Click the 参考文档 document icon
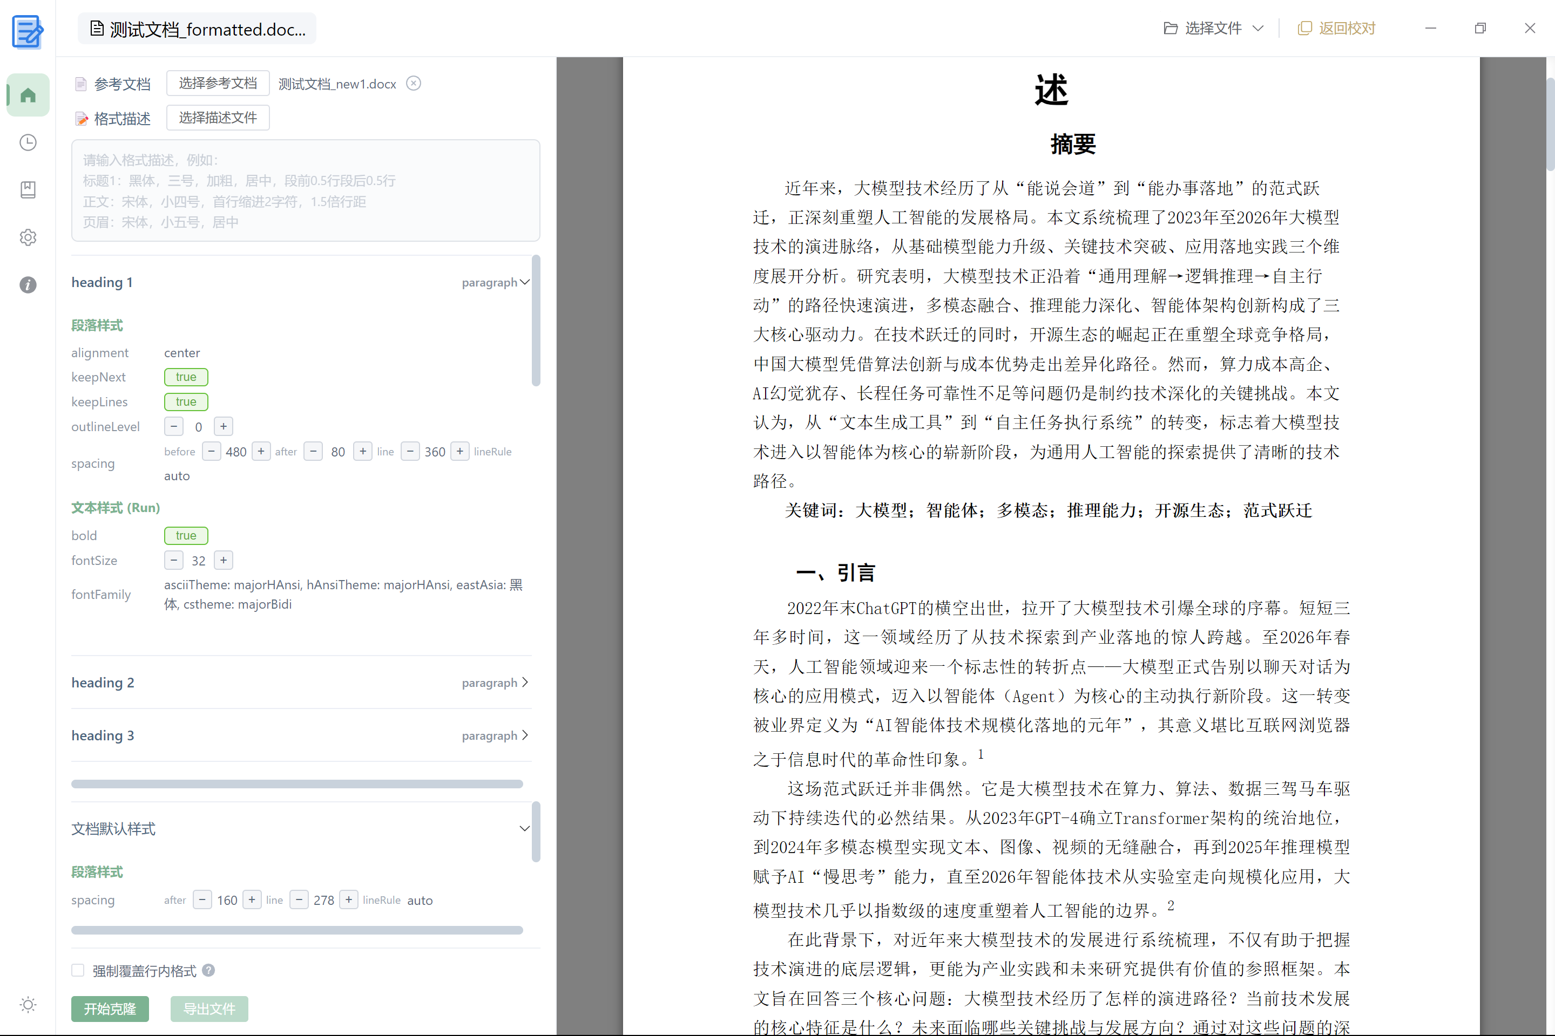Image resolution: width=1555 pixels, height=1036 pixels. (80, 84)
